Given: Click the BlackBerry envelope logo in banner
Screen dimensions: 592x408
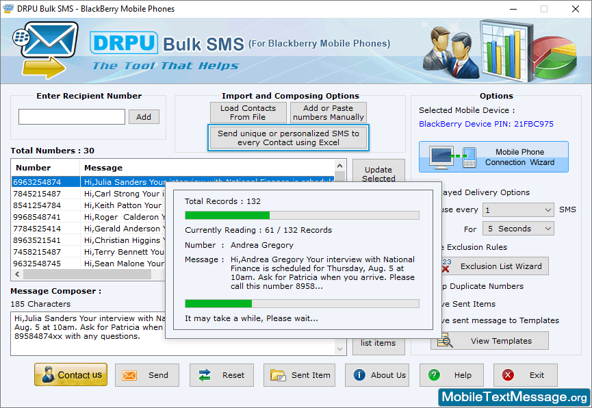Looking at the screenshot, I should 45,50.
